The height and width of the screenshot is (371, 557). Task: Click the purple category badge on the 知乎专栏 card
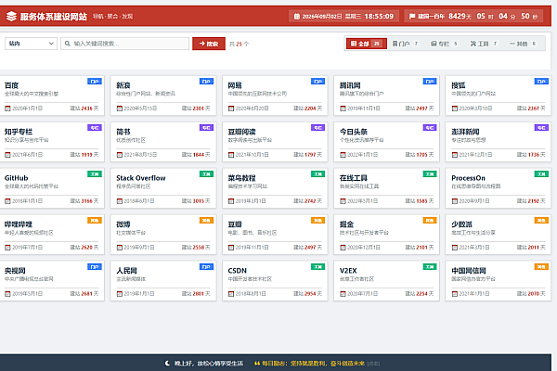[95, 127]
